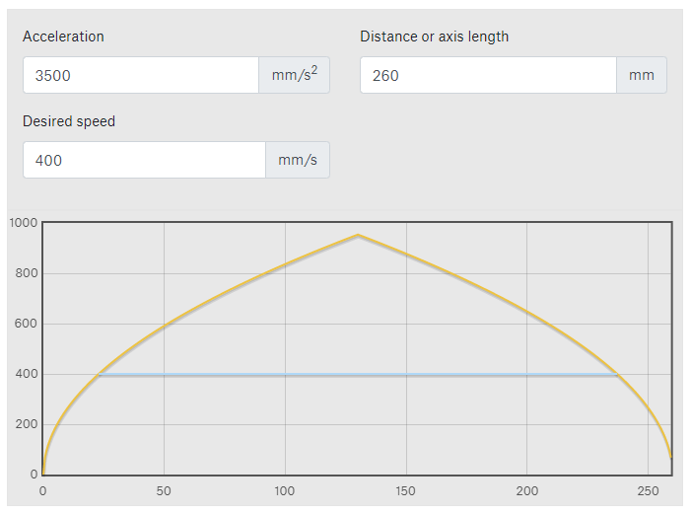The height and width of the screenshot is (513, 691).
Task: Click the 200 tick label on x-axis
Action: tap(527, 491)
